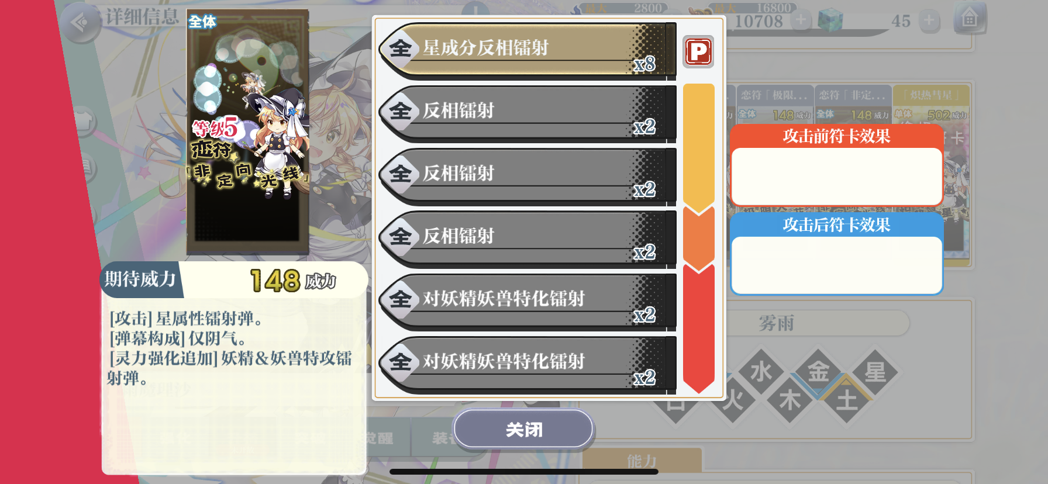Switch to the 能力 tab at bottom
Image resolution: width=1048 pixels, height=484 pixels.
click(642, 461)
